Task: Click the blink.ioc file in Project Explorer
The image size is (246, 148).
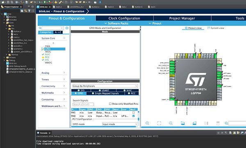Action: pyautogui.click(x=11, y=63)
